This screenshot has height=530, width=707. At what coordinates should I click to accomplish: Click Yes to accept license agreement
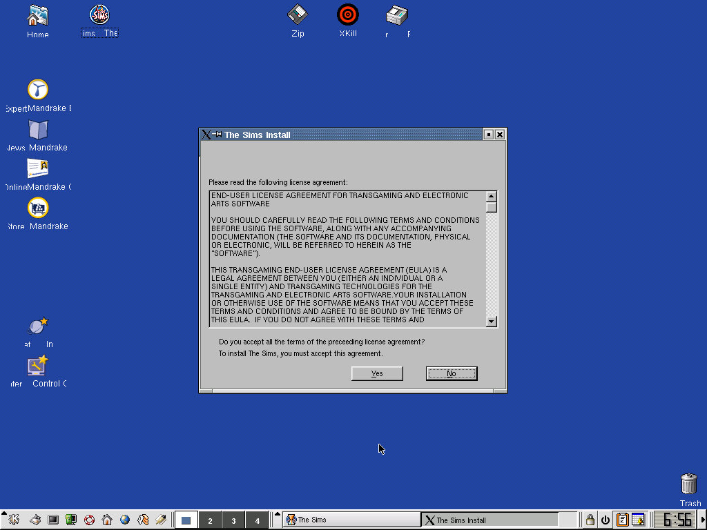[x=376, y=373]
